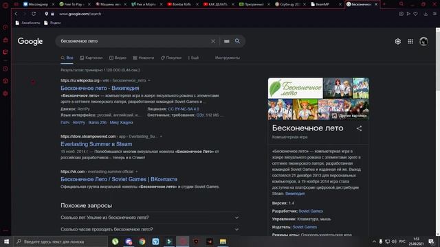Click the Windows taskbar search box
Viewport: 440px width, 247px height.
(x=60, y=242)
